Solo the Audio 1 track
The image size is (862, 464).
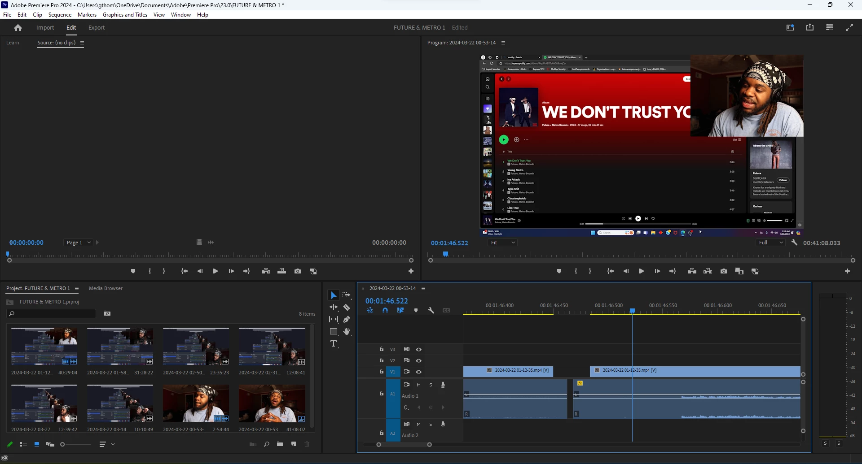(431, 385)
